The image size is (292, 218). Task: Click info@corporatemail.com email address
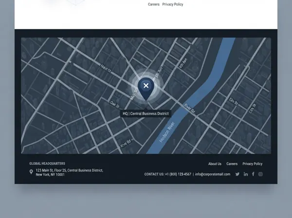click(213, 174)
